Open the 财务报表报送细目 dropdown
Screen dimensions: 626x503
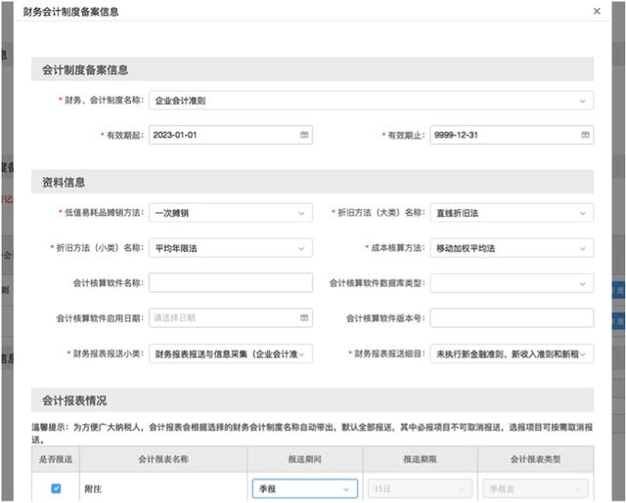(512, 354)
